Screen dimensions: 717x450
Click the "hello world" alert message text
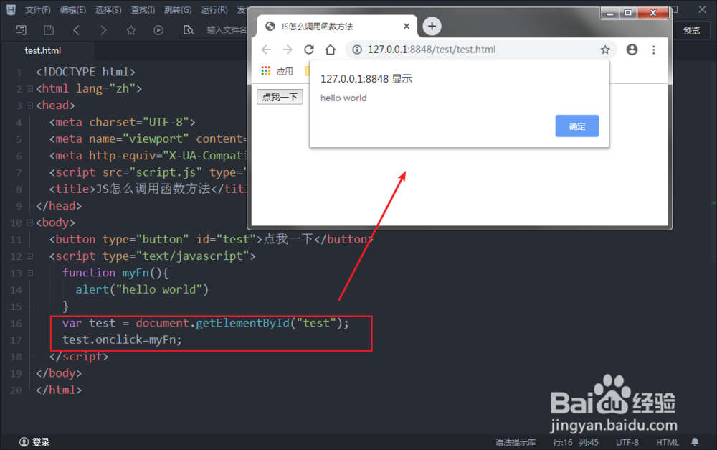pos(343,98)
